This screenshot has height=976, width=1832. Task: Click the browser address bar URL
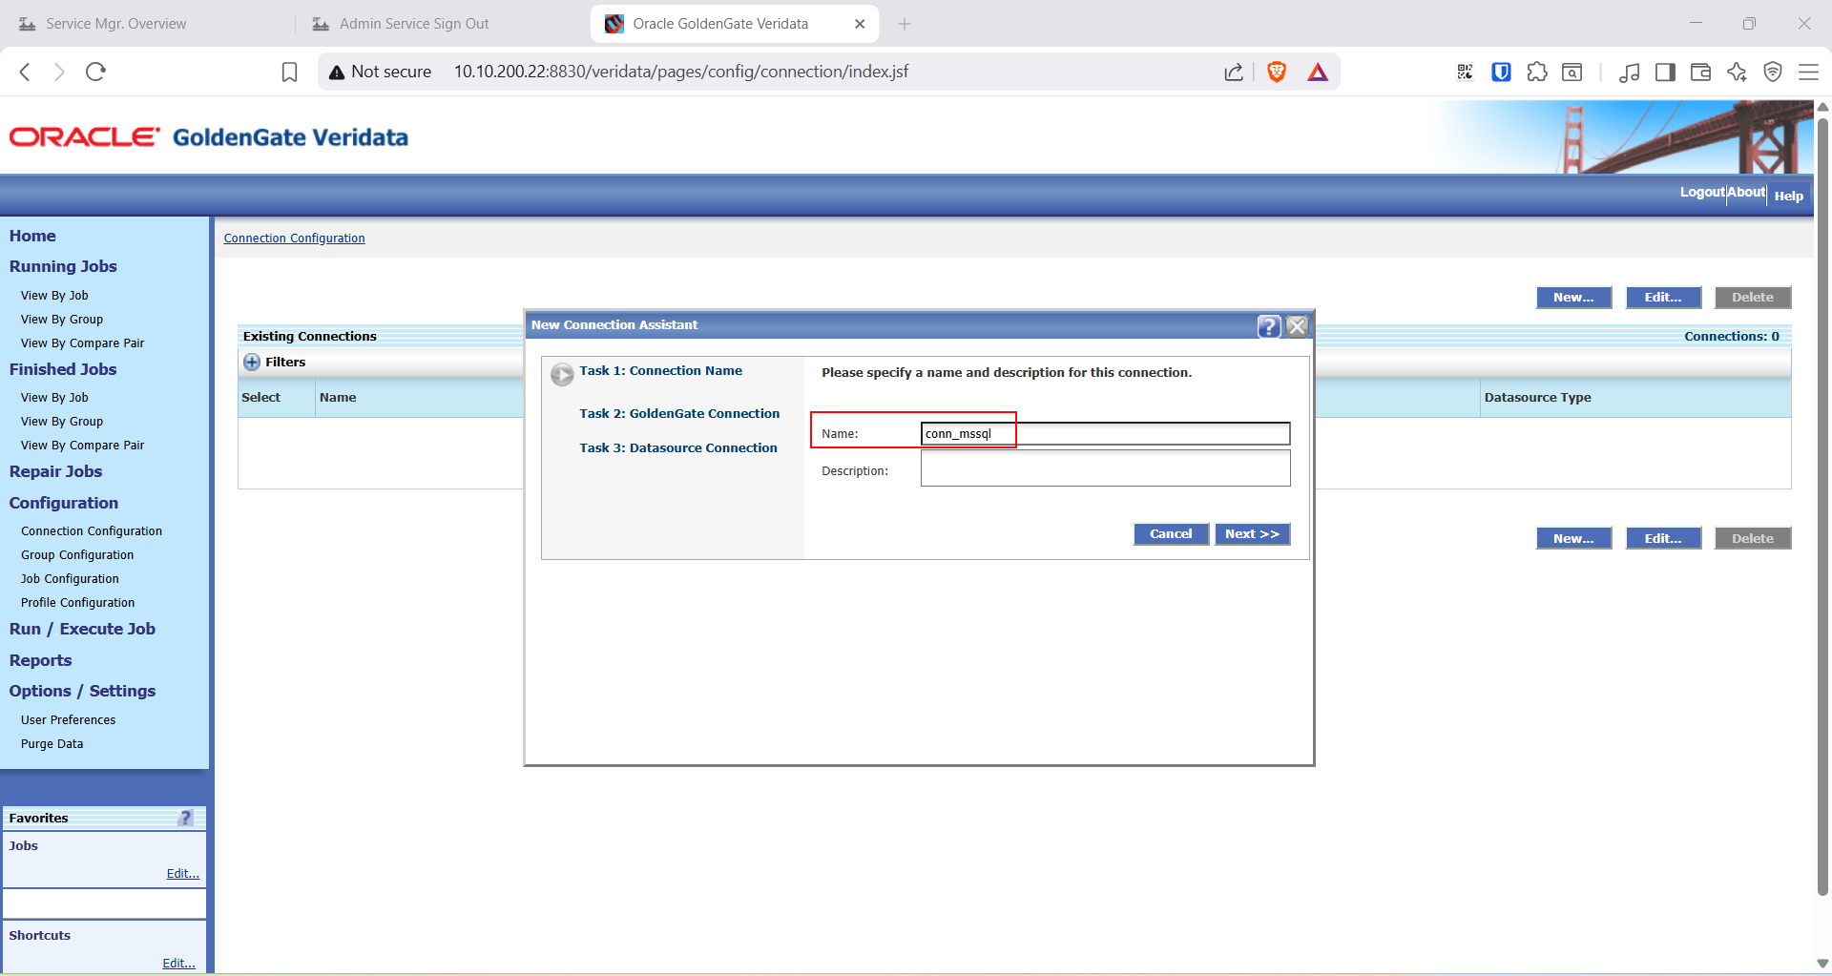681,72
